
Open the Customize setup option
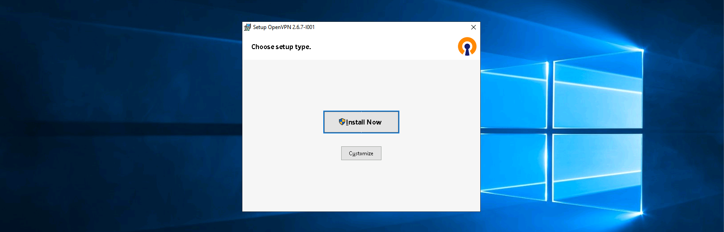(x=361, y=153)
